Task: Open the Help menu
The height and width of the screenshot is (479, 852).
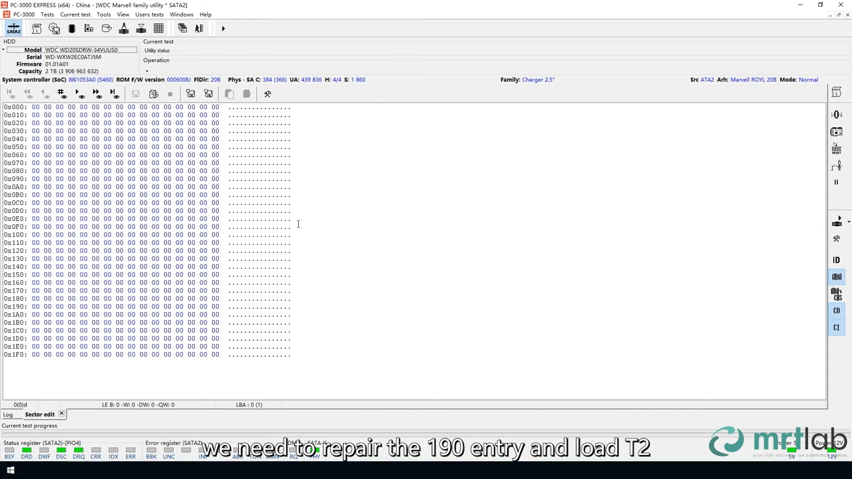Action: point(206,15)
